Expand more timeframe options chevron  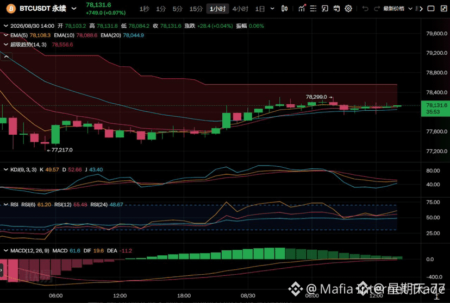(x=272, y=9)
